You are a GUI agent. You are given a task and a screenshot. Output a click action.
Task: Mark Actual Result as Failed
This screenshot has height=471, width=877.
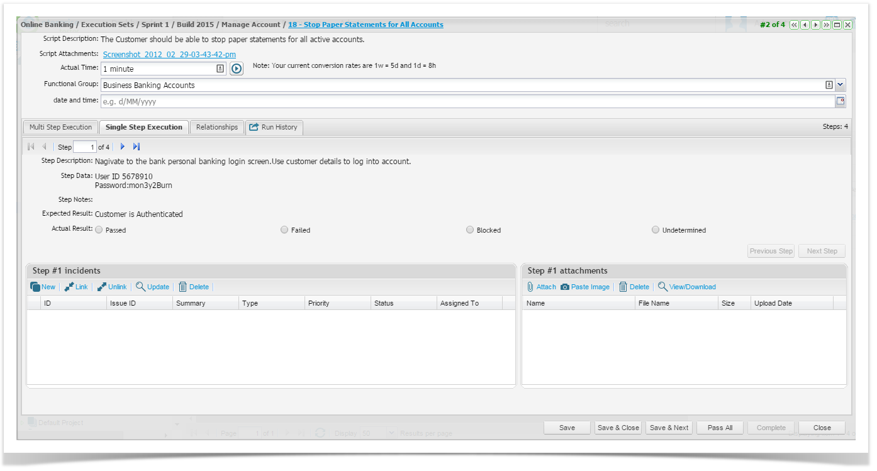[284, 230]
